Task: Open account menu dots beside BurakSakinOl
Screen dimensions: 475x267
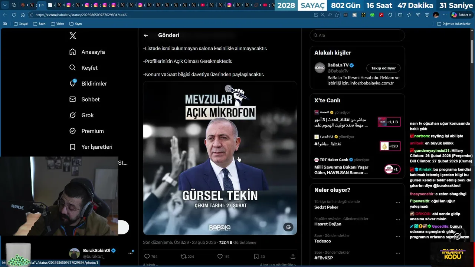Action: pyautogui.click(x=131, y=253)
